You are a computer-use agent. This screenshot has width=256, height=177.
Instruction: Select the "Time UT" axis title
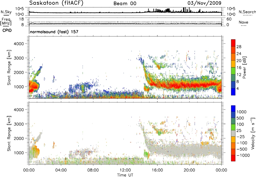point(125,175)
